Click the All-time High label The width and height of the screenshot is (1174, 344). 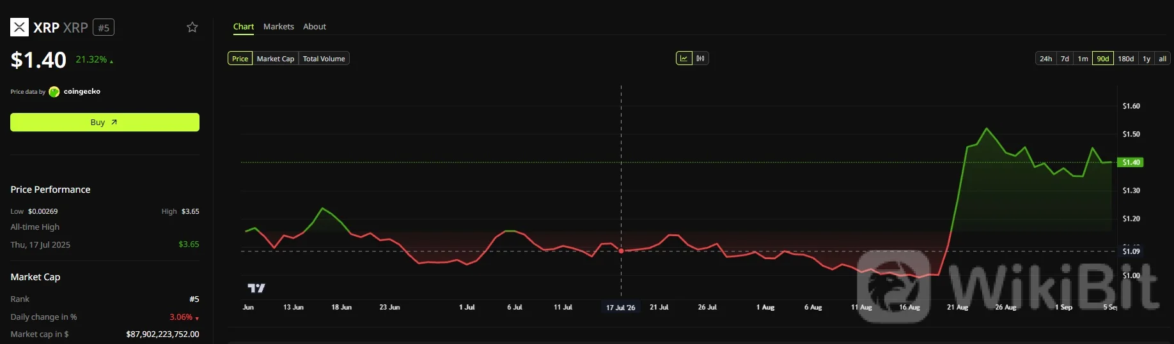coord(35,227)
